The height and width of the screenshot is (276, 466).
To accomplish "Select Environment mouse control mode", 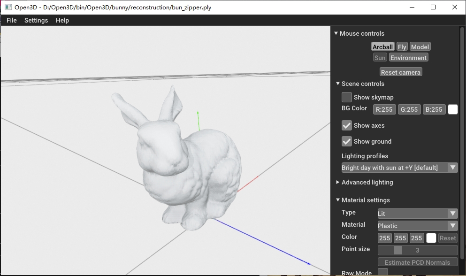I will (x=408, y=57).
